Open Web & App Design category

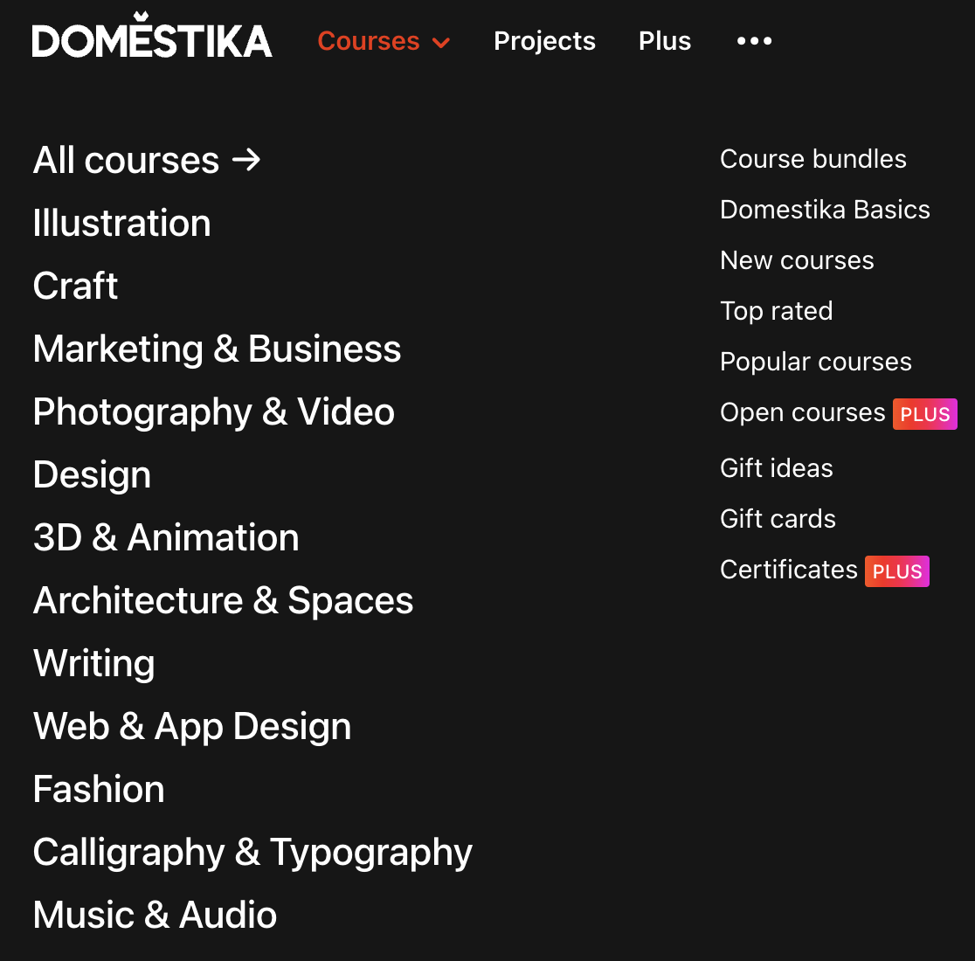point(192,726)
